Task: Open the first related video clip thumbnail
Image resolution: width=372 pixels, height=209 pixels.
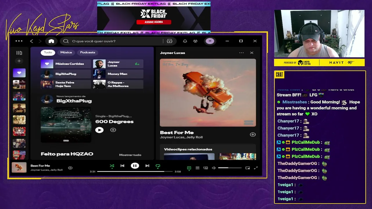Action: (189, 156)
